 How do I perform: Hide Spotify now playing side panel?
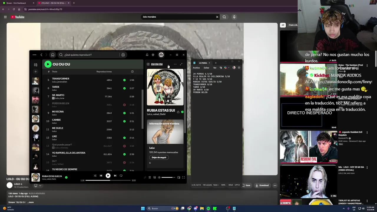click(148, 64)
